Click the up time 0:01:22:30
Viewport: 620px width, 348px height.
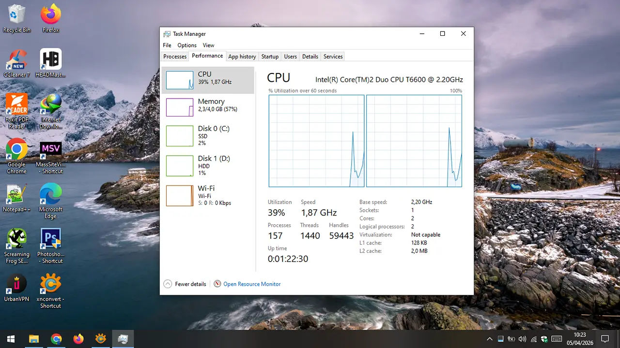288,259
